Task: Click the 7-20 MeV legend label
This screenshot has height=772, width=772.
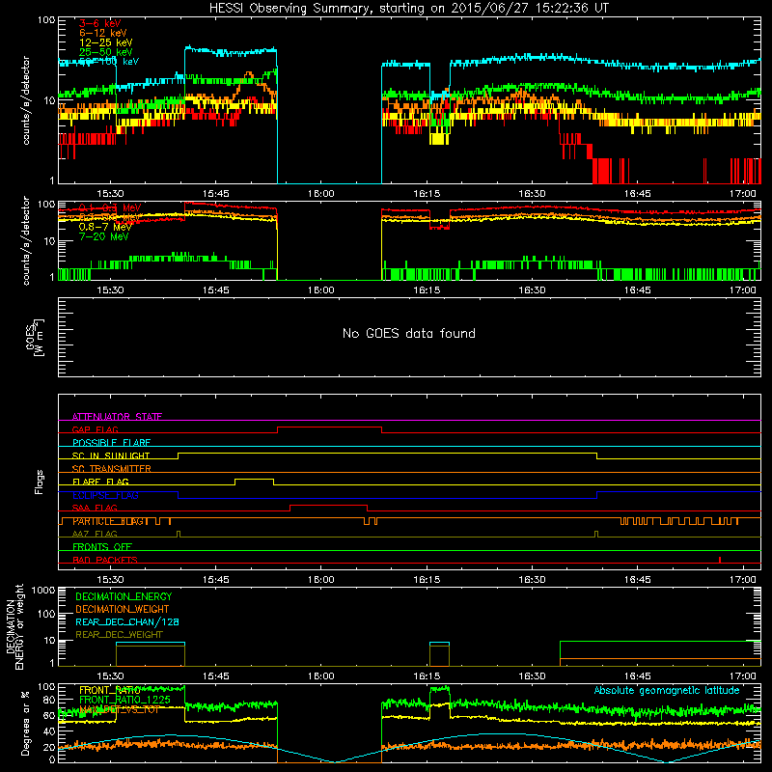Action: click(104, 236)
